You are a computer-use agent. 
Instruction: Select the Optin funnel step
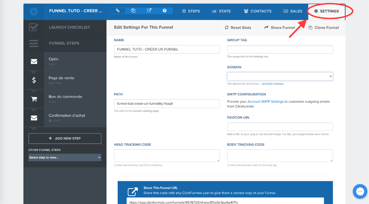click(x=65, y=61)
